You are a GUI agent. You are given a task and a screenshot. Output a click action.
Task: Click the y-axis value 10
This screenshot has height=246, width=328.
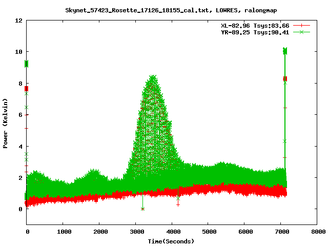[x=18, y=52]
